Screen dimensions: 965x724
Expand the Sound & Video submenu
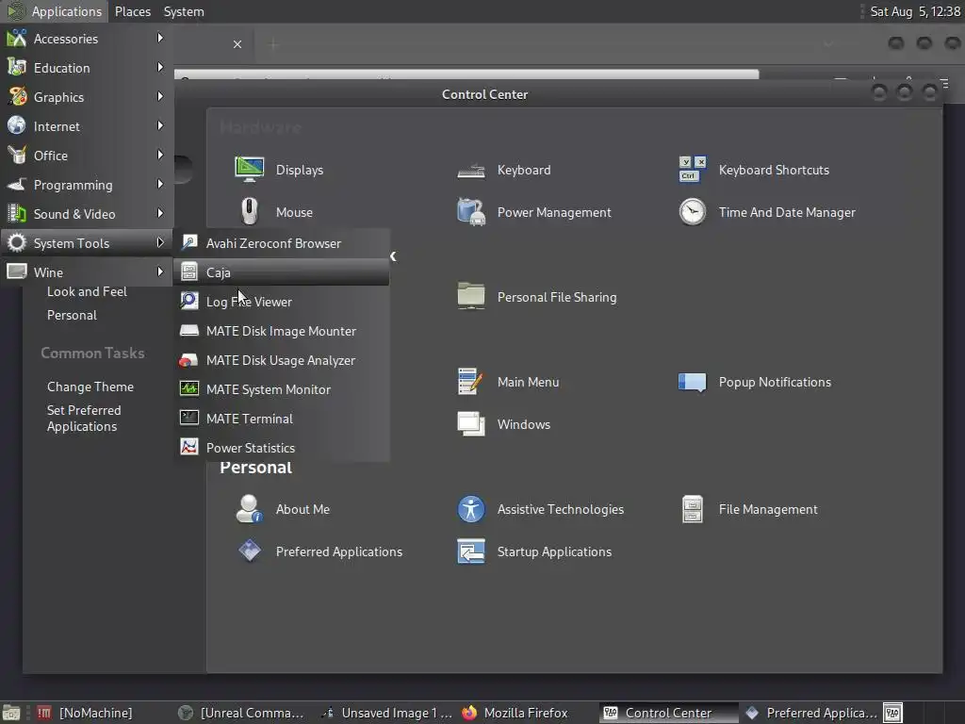87,214
